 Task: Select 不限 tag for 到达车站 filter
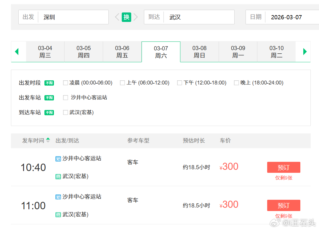tap(49, 113)
